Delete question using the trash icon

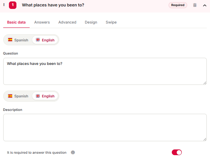tap(195, 5)
